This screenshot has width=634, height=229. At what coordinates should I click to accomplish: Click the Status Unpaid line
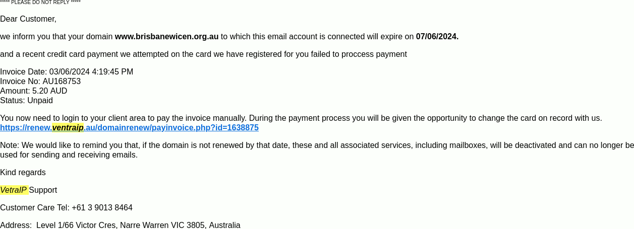[x=26, y=101]
